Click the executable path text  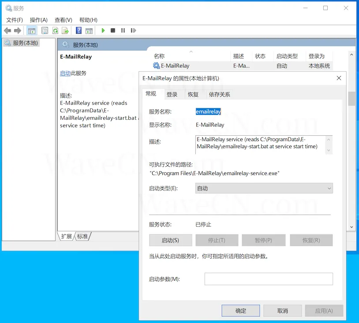point(214,173)
